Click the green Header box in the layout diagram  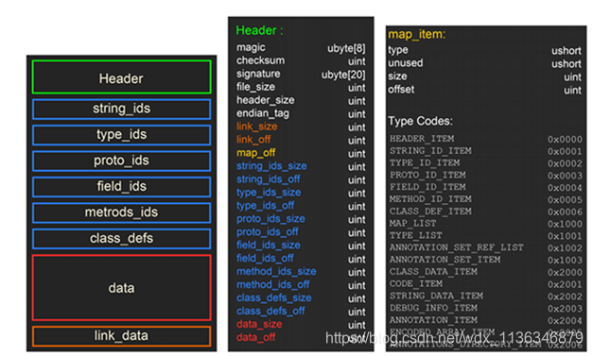point(121,77)
